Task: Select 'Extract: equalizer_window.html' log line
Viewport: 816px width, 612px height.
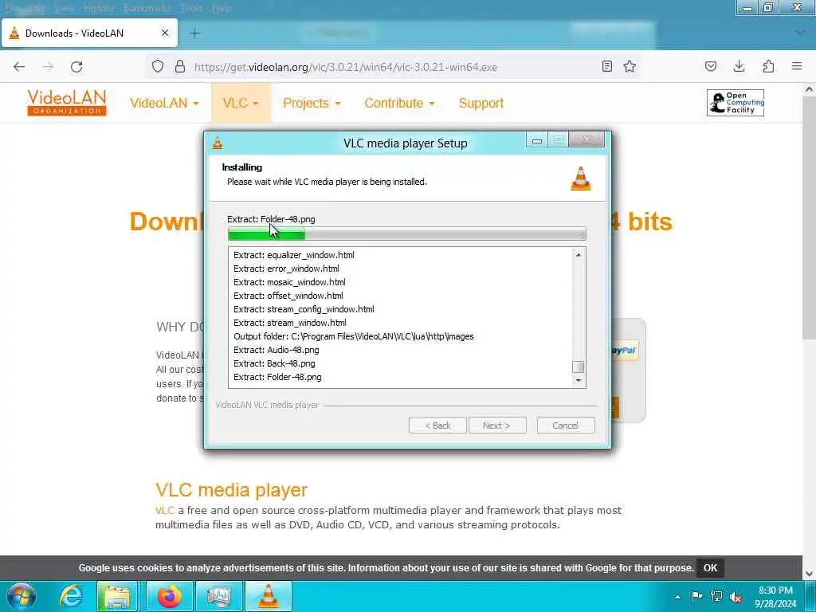Action: (x=293, y=255)
